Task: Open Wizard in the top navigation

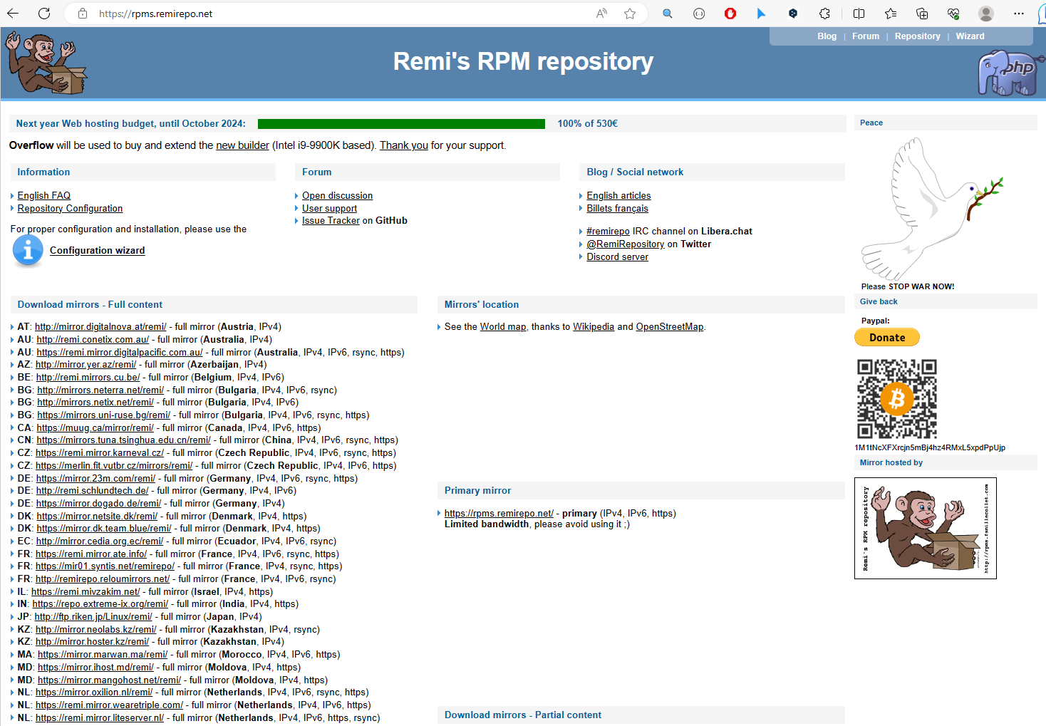Action: click(970, 36)
